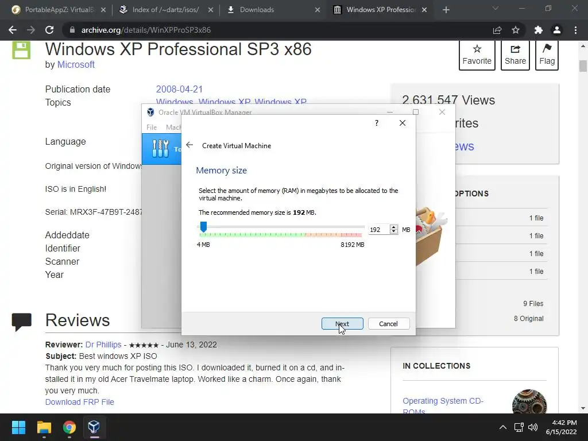588x441 pixels.
Task: Open a new browser tab
Action: point(446,10)
